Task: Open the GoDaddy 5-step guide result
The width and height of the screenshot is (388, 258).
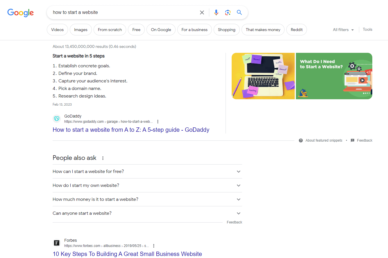Action: (x=131, y=130)
